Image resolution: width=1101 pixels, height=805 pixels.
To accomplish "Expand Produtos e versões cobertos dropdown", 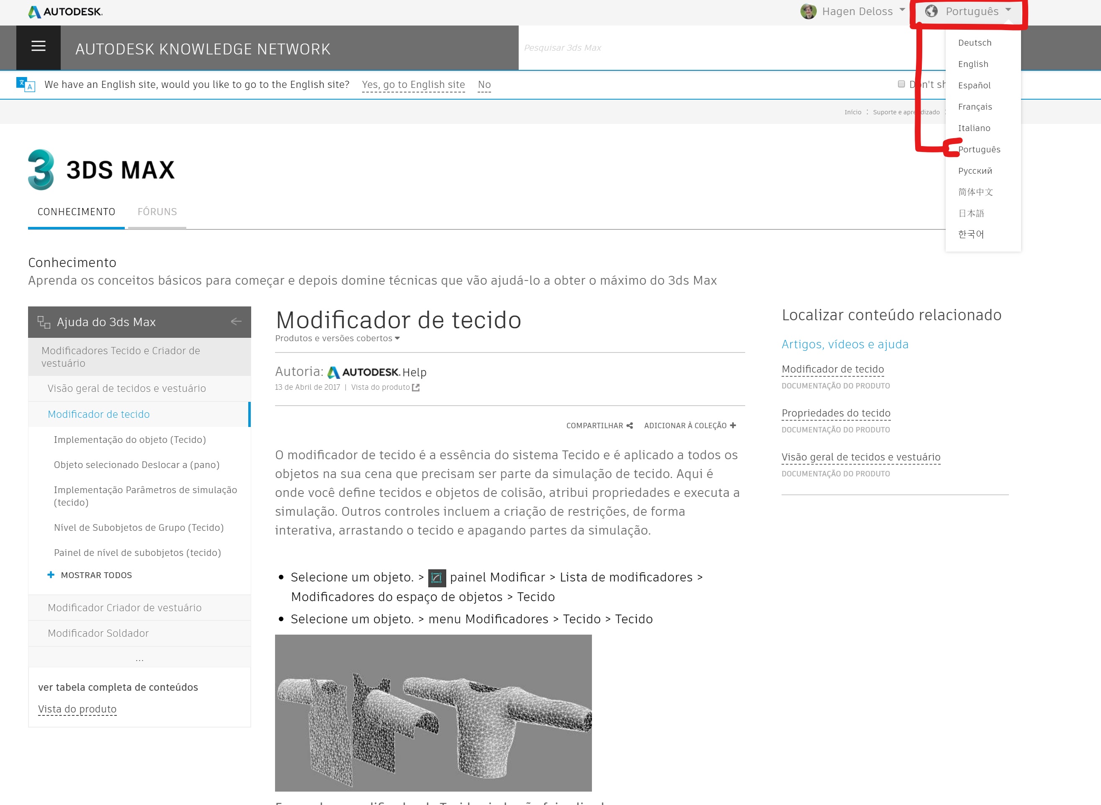I will pyautogui.click(x=337, y=338).
